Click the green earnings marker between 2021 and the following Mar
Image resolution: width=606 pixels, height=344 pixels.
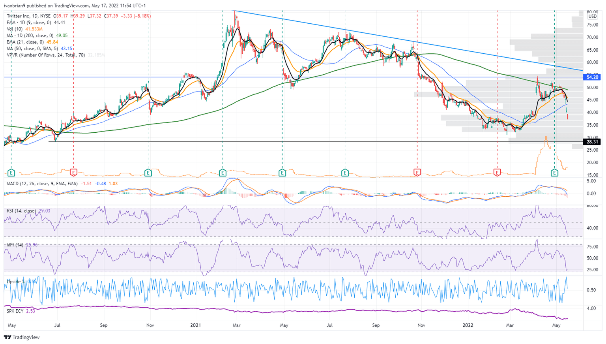coord(223,173)
